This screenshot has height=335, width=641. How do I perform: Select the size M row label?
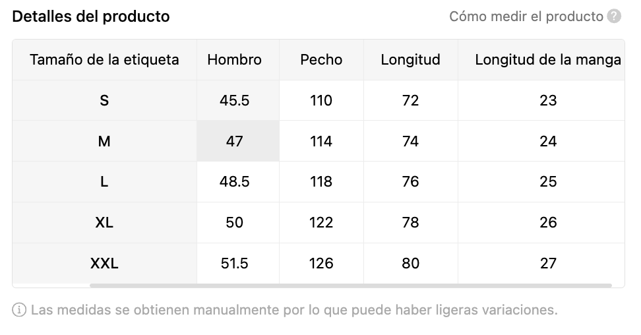104,141
